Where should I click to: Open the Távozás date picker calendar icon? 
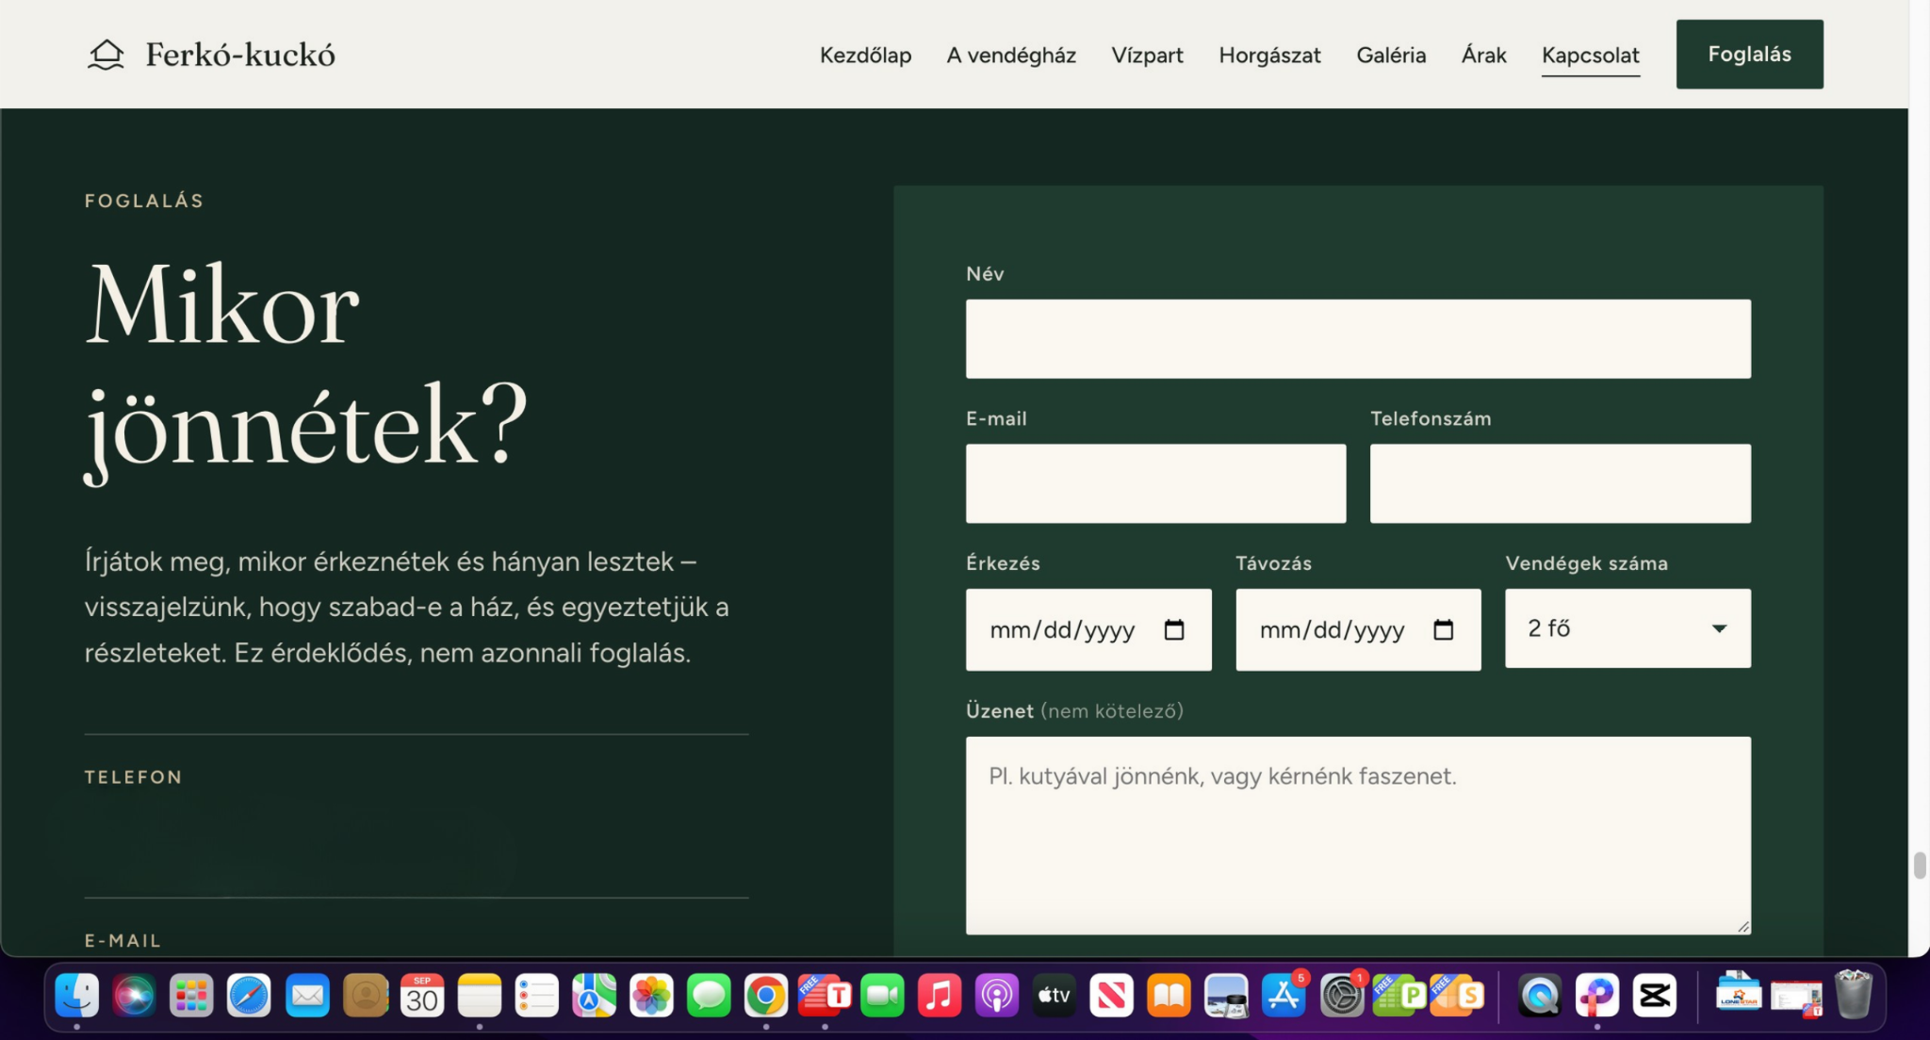tap(1443, 629)
